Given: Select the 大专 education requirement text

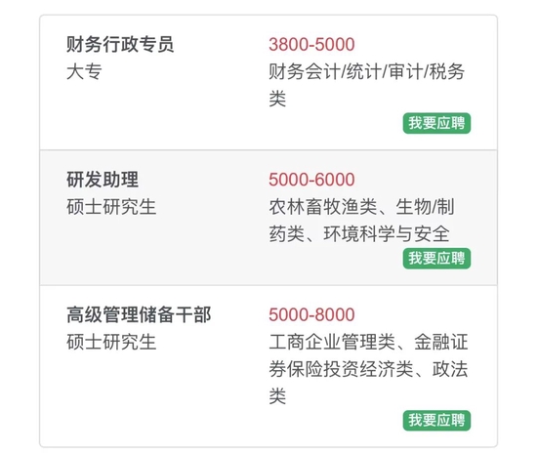Looking at the screenshot, I should [x=84, y=72].
